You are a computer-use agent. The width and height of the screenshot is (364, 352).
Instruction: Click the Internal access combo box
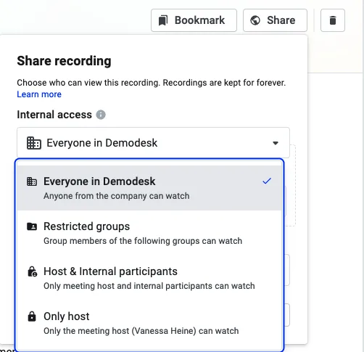click(x=153, y=143)
